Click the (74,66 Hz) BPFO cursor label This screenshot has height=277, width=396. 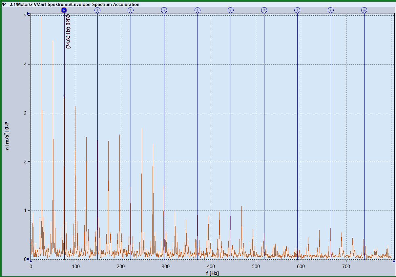(x=68, y=31)
